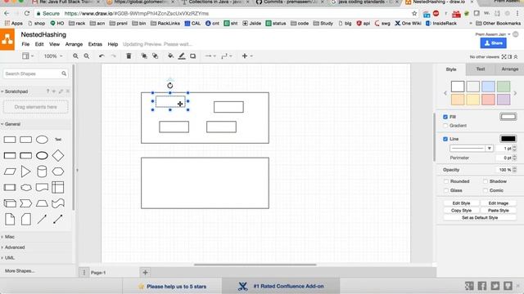Select the cylinder shape in General palette
This screenshot has width=524, height=294.
click(42, 171)
